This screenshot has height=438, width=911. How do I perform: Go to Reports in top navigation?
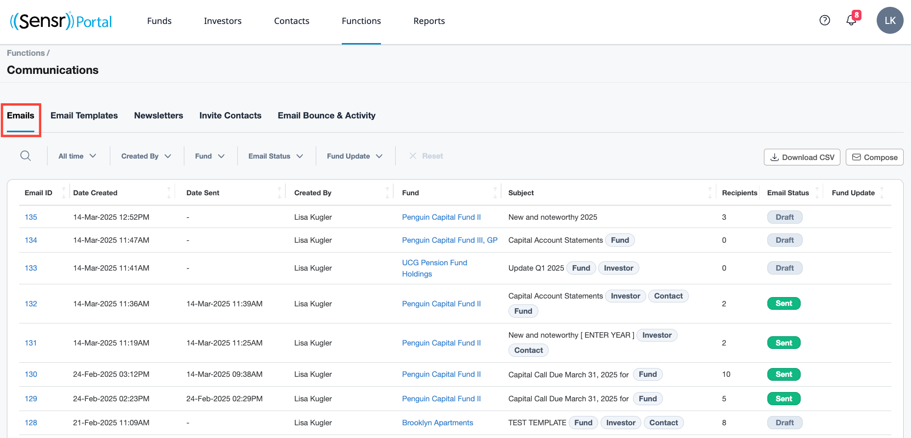[429, 21]
